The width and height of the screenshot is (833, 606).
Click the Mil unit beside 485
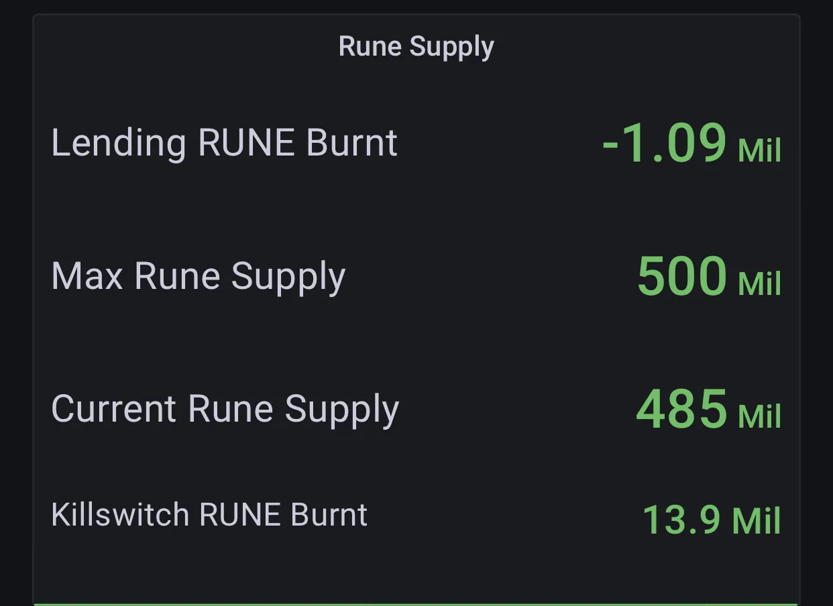759,416
